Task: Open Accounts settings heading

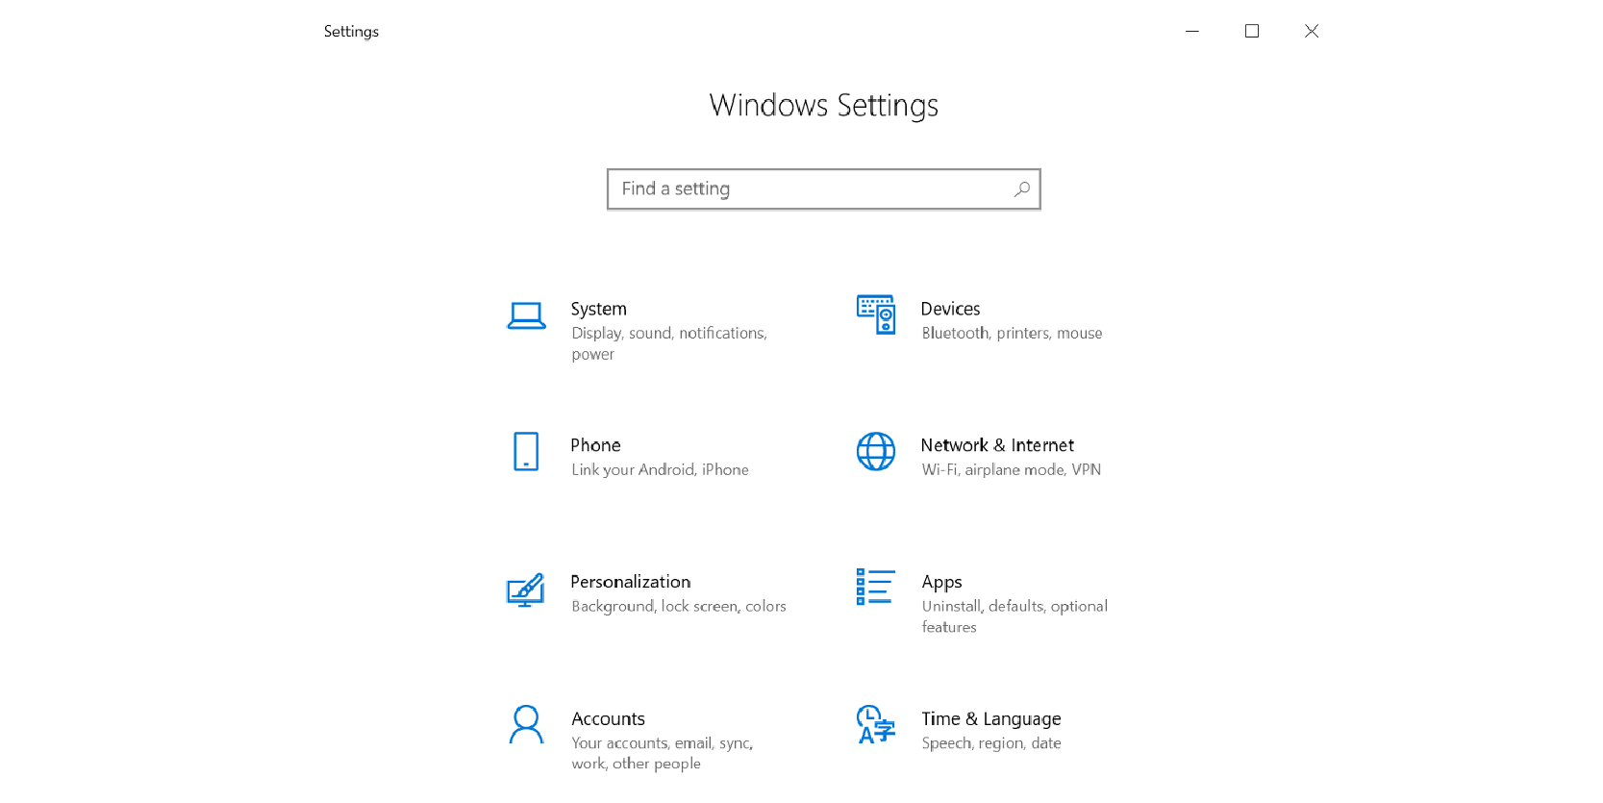Action: 608,718
